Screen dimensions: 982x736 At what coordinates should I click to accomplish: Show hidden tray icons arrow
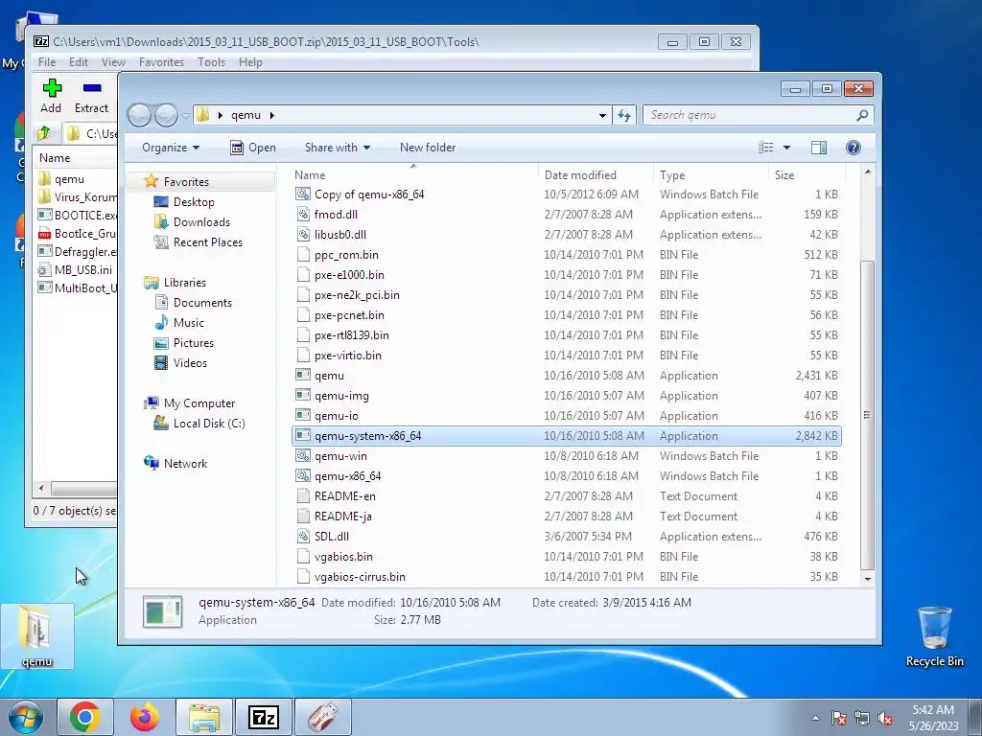(815, 719)
